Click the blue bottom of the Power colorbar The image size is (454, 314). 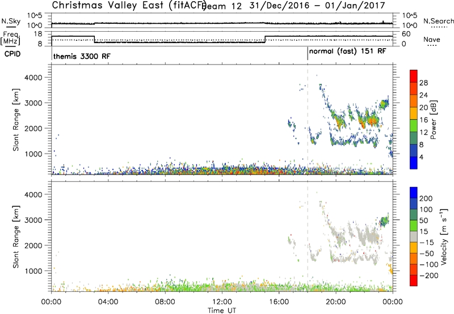[x=414, y=163]
